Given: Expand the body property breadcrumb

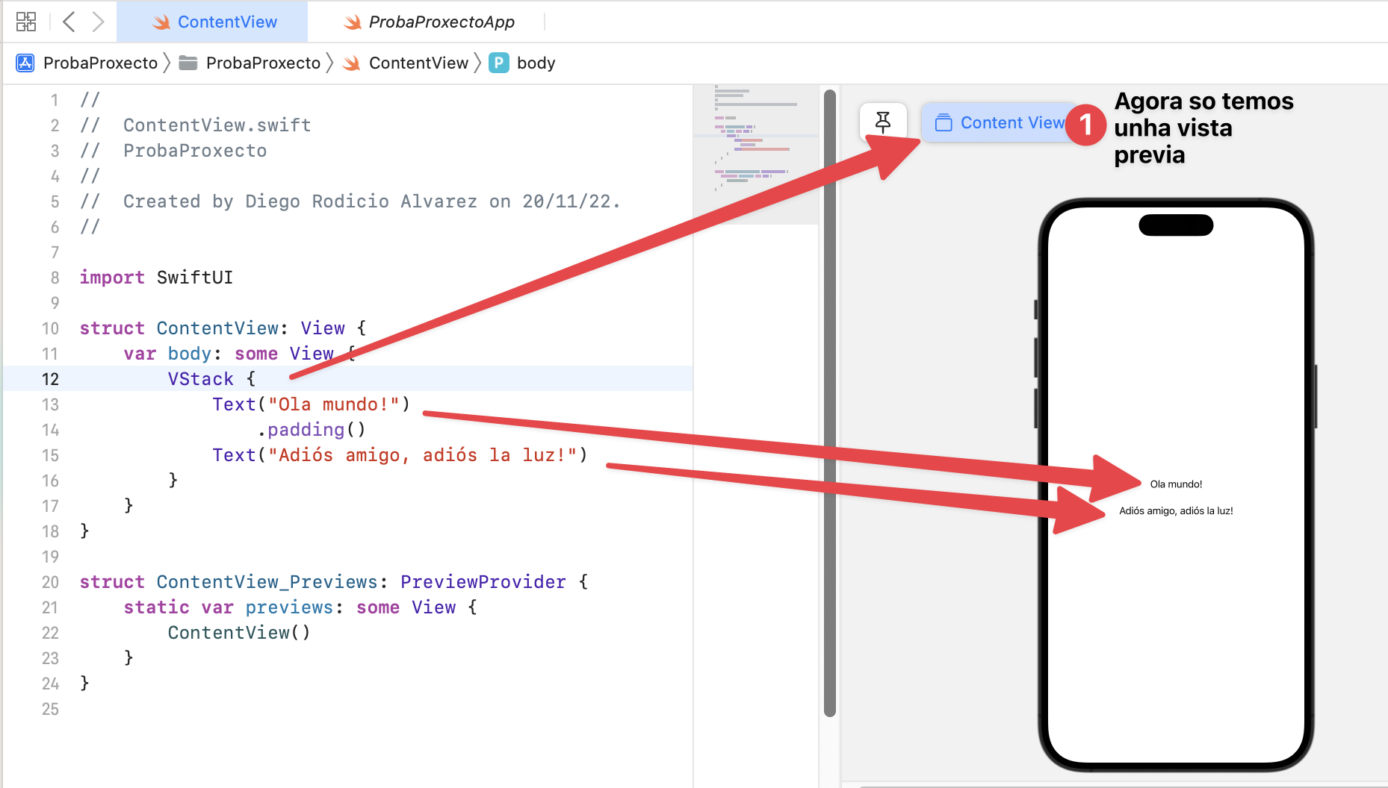Looking at the screenshot, I should point(535,63).
